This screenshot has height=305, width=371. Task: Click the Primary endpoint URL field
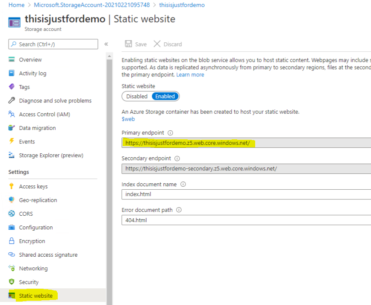tap(246, 143)
